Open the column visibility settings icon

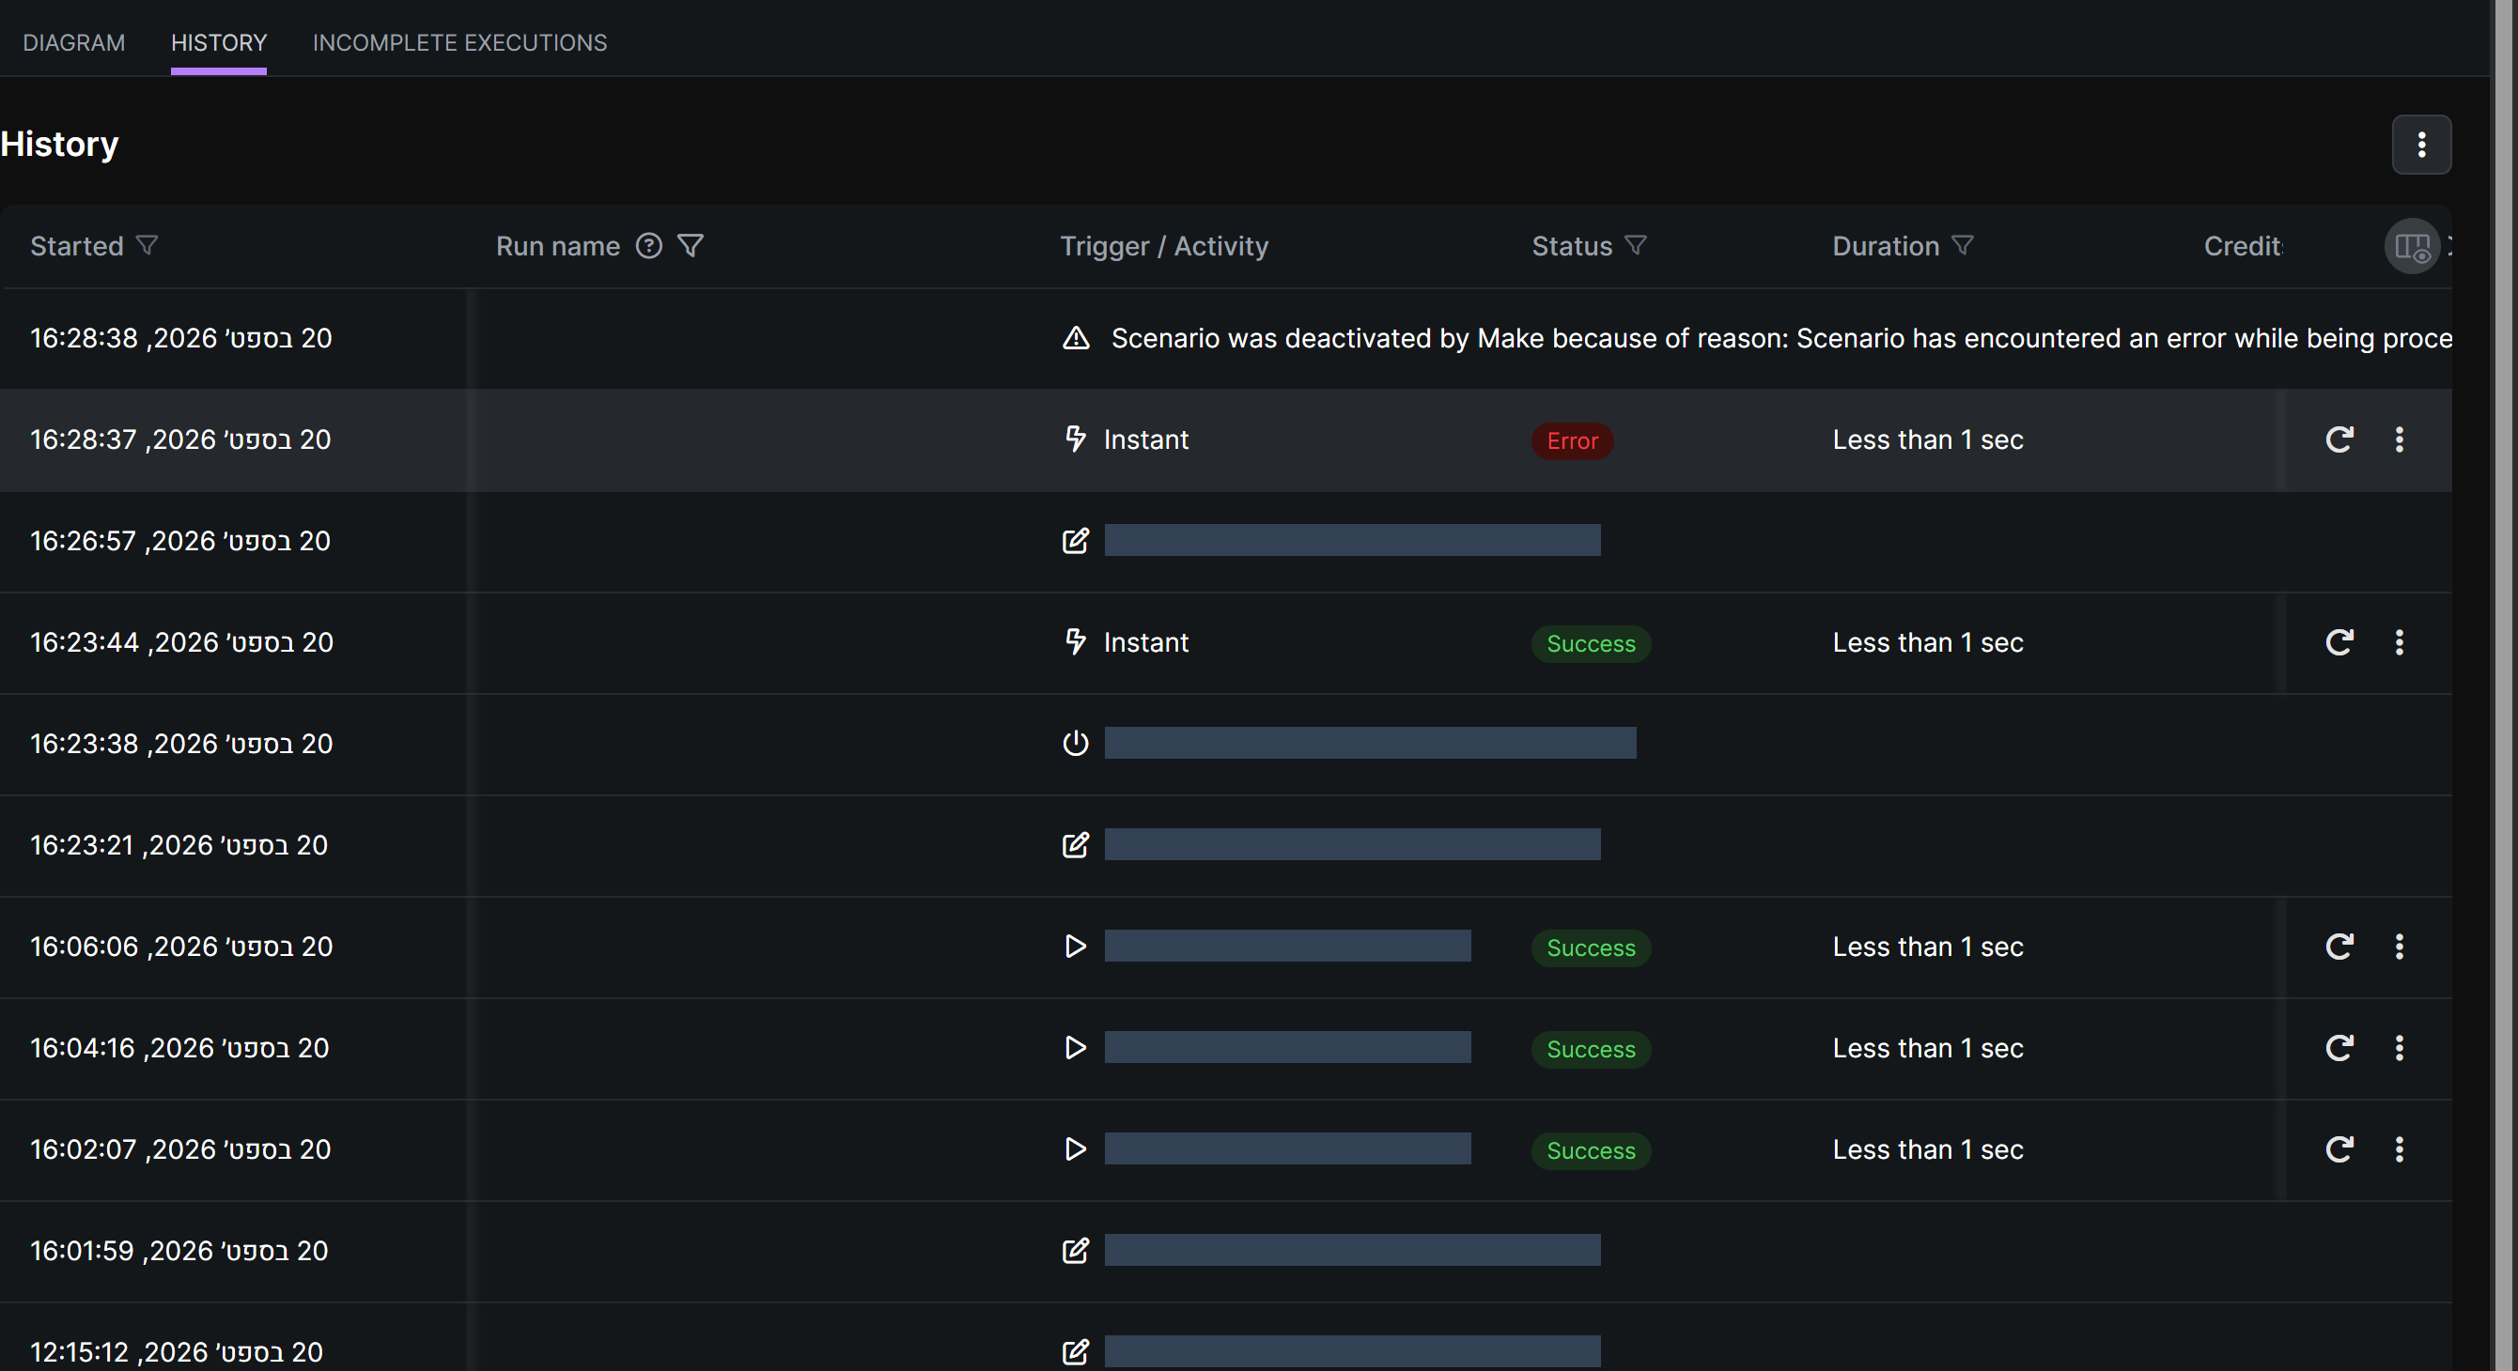2413,246
